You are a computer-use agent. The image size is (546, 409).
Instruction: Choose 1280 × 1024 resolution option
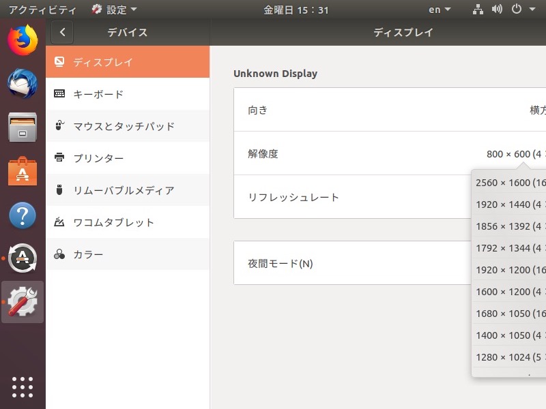[x=508, y=357]
